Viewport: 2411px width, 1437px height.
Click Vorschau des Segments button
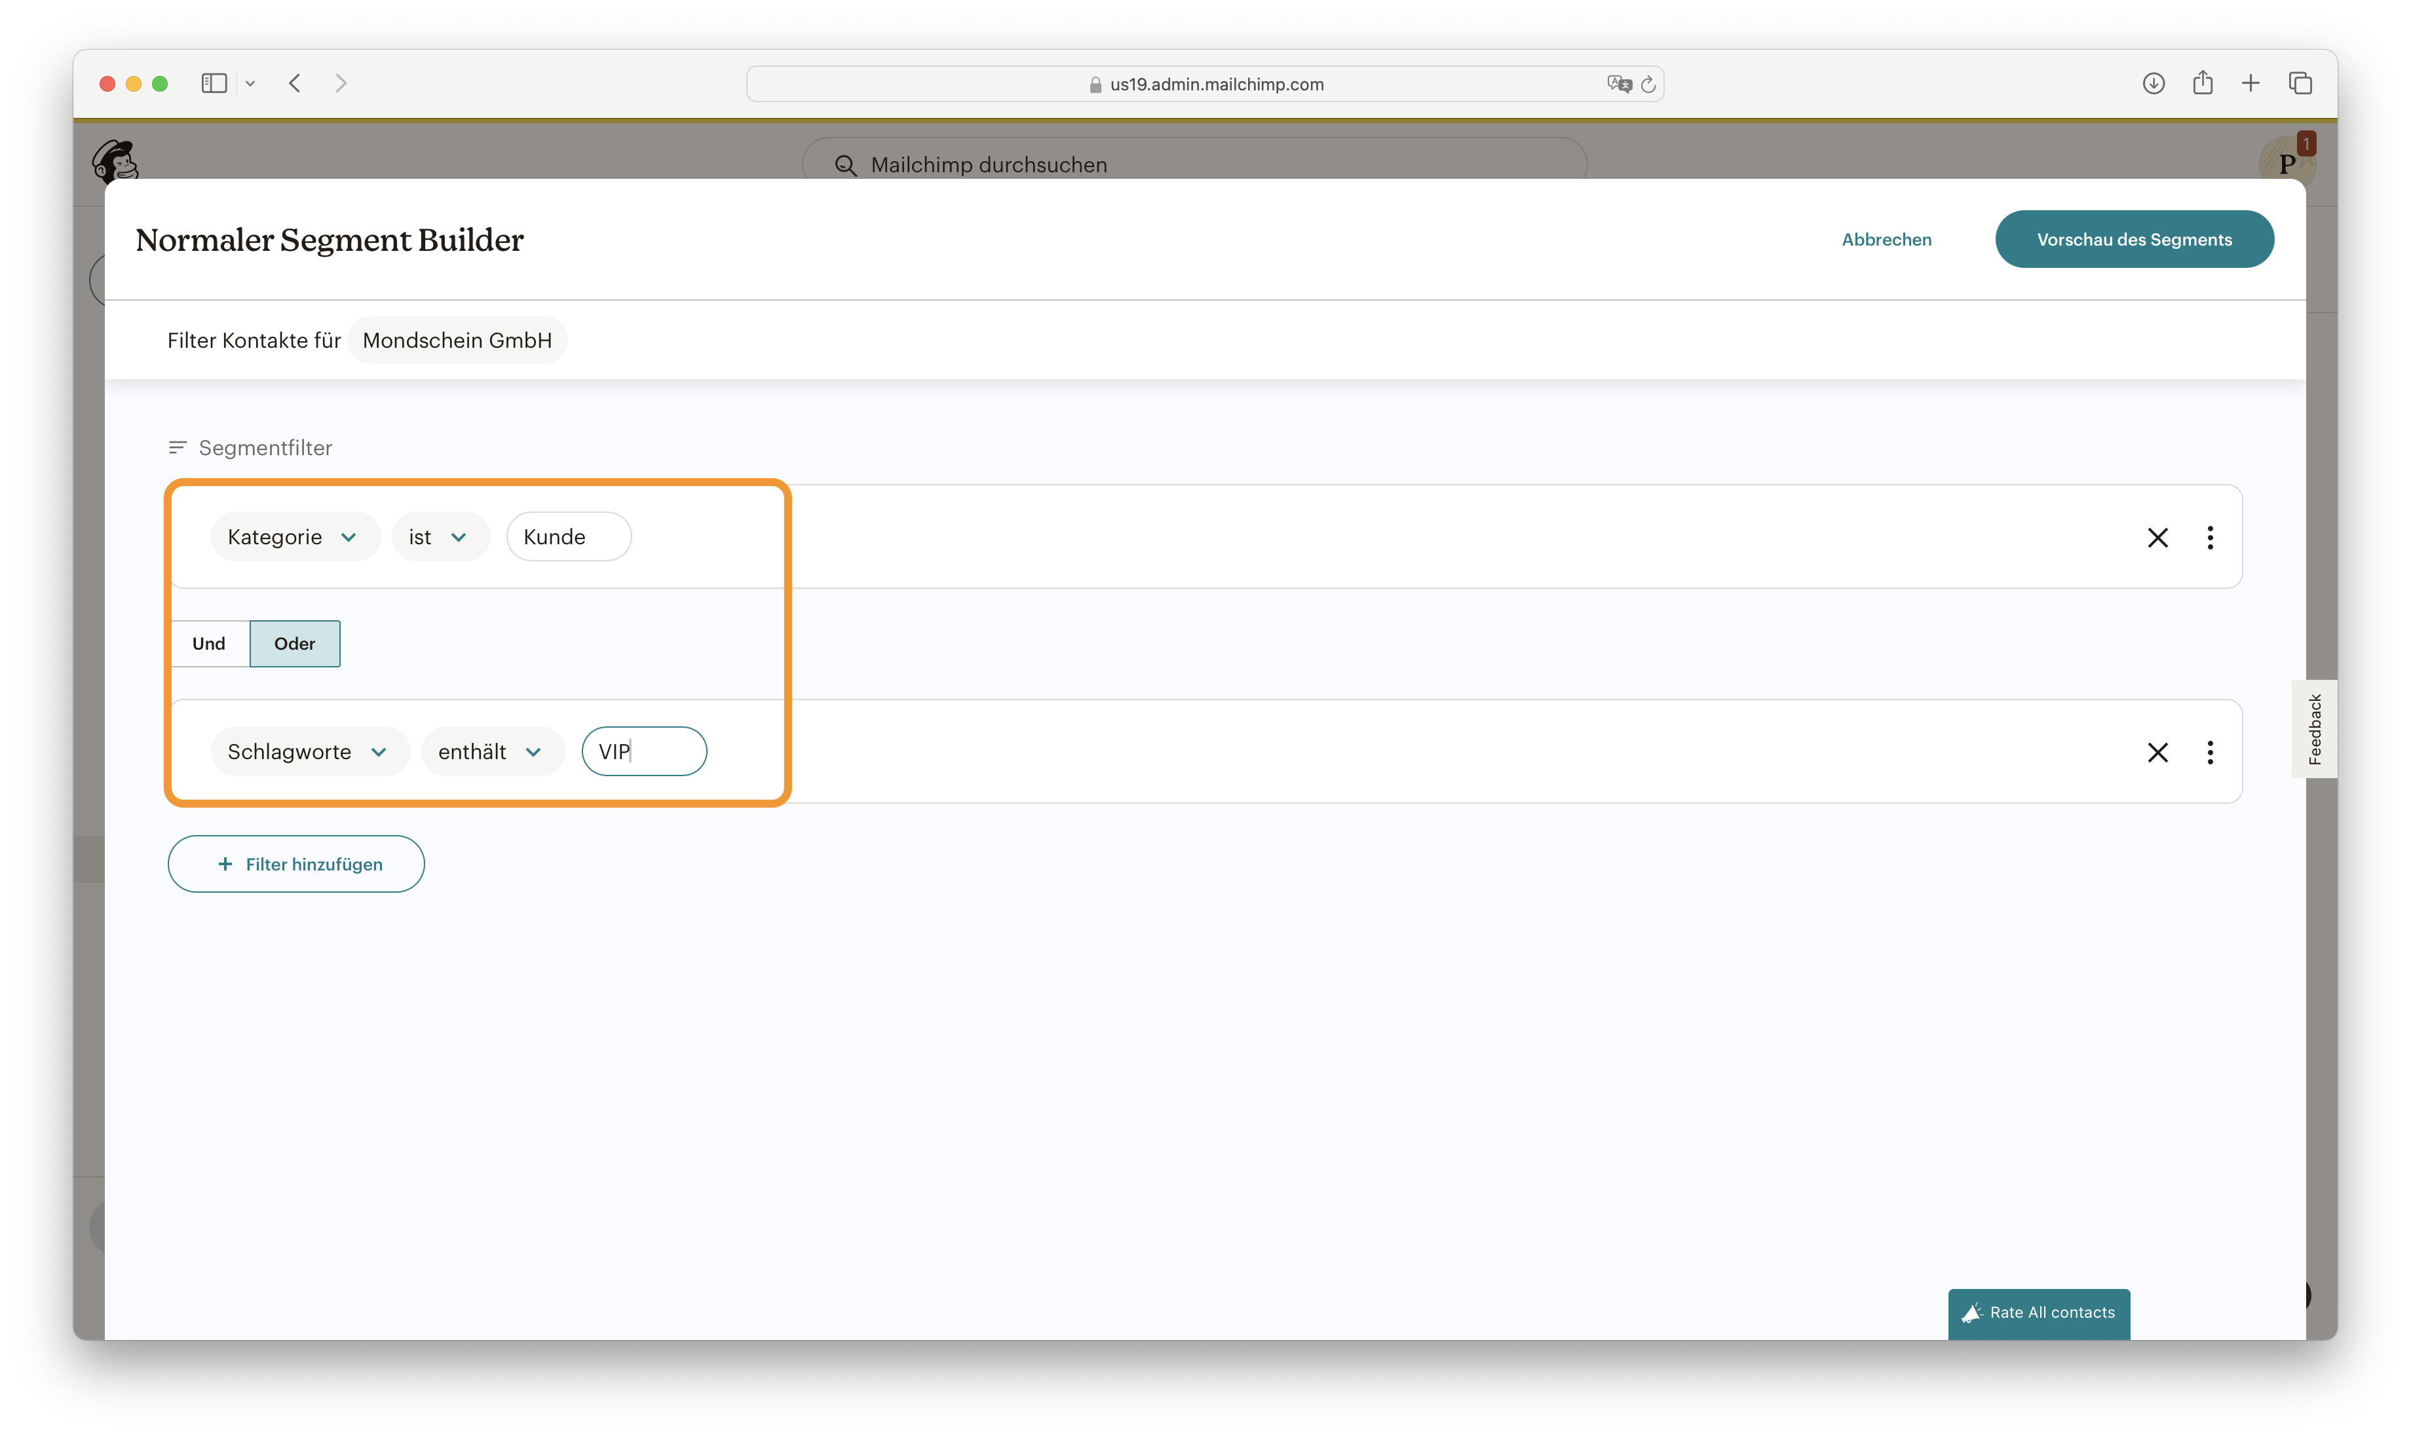click(2134, 239)
